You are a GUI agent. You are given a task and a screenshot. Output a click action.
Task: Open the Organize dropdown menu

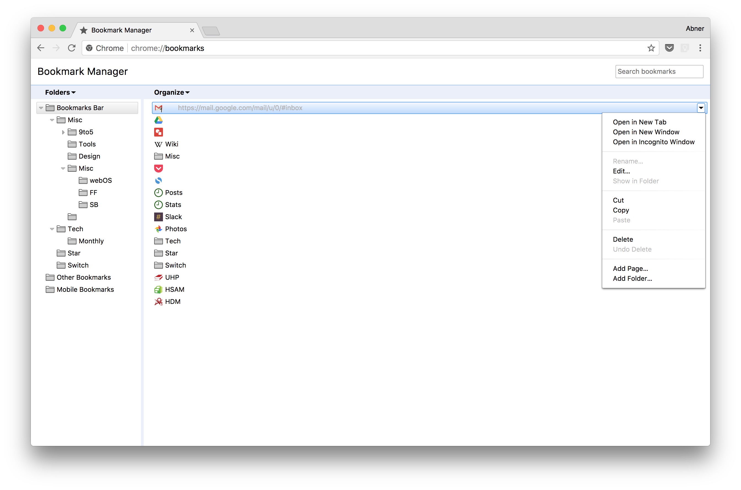click(x=171, y=92)
